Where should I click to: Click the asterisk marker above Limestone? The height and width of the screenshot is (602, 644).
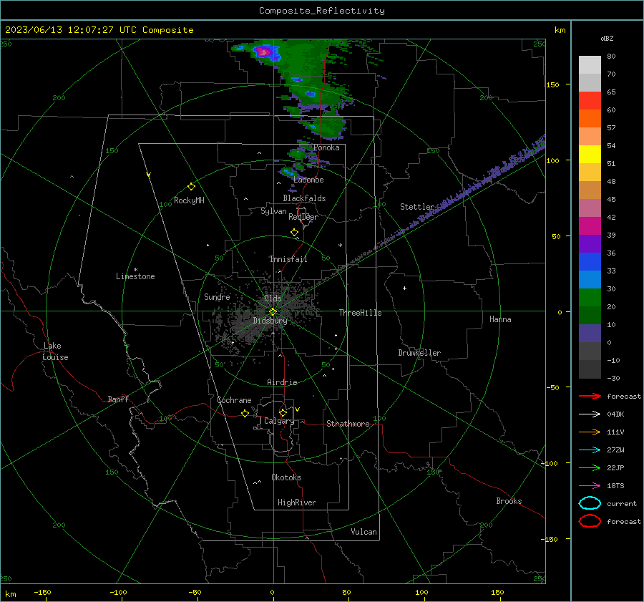click(x=135, y=270)
